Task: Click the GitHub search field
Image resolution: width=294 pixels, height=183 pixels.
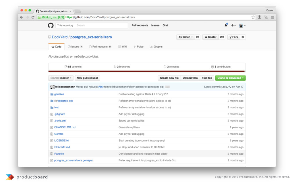Action: pos(101,25)
